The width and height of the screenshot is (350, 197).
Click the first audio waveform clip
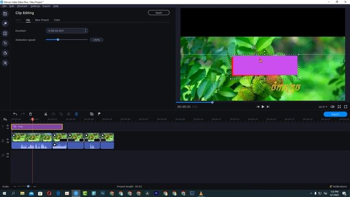pyautogui.click(x=32, y=146)
